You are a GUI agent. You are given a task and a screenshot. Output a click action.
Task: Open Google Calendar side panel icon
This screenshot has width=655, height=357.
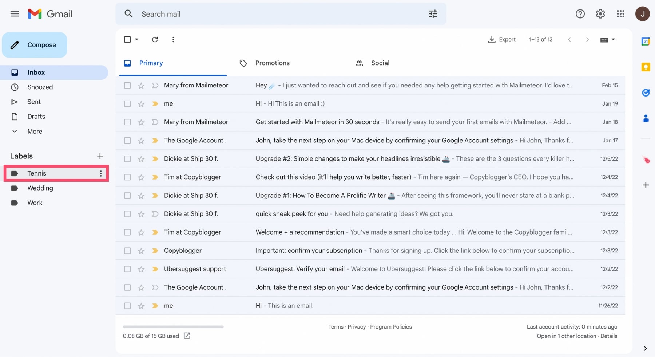pyautogui.click(x=646, y=41)
